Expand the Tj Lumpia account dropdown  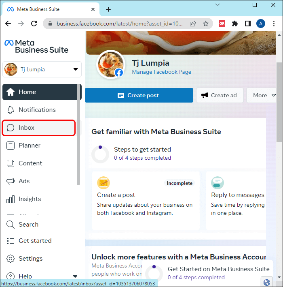[x=42, y=70]
